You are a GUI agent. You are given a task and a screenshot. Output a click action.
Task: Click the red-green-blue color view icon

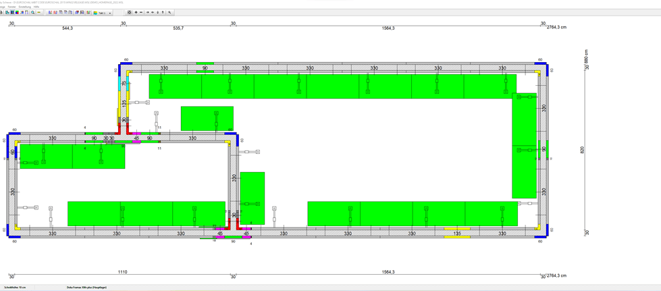tap(17, 12)
